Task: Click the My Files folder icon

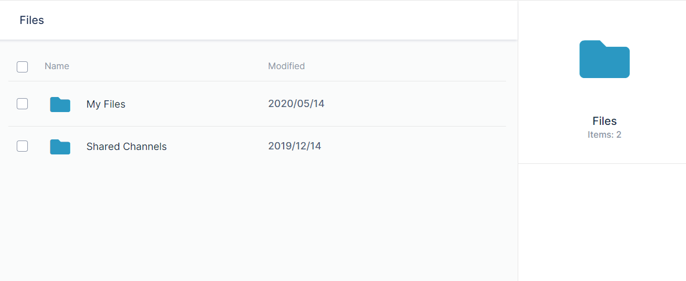Action: tap(60, 104)
